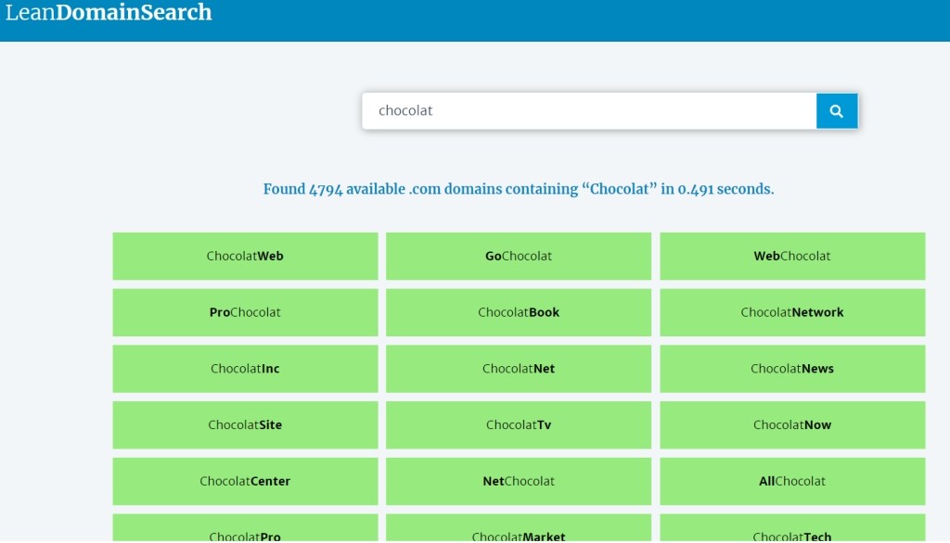This screenshot has height=543, width=950.
Task: Open the ChocolatNews domain result
Action: pos(792,369)
